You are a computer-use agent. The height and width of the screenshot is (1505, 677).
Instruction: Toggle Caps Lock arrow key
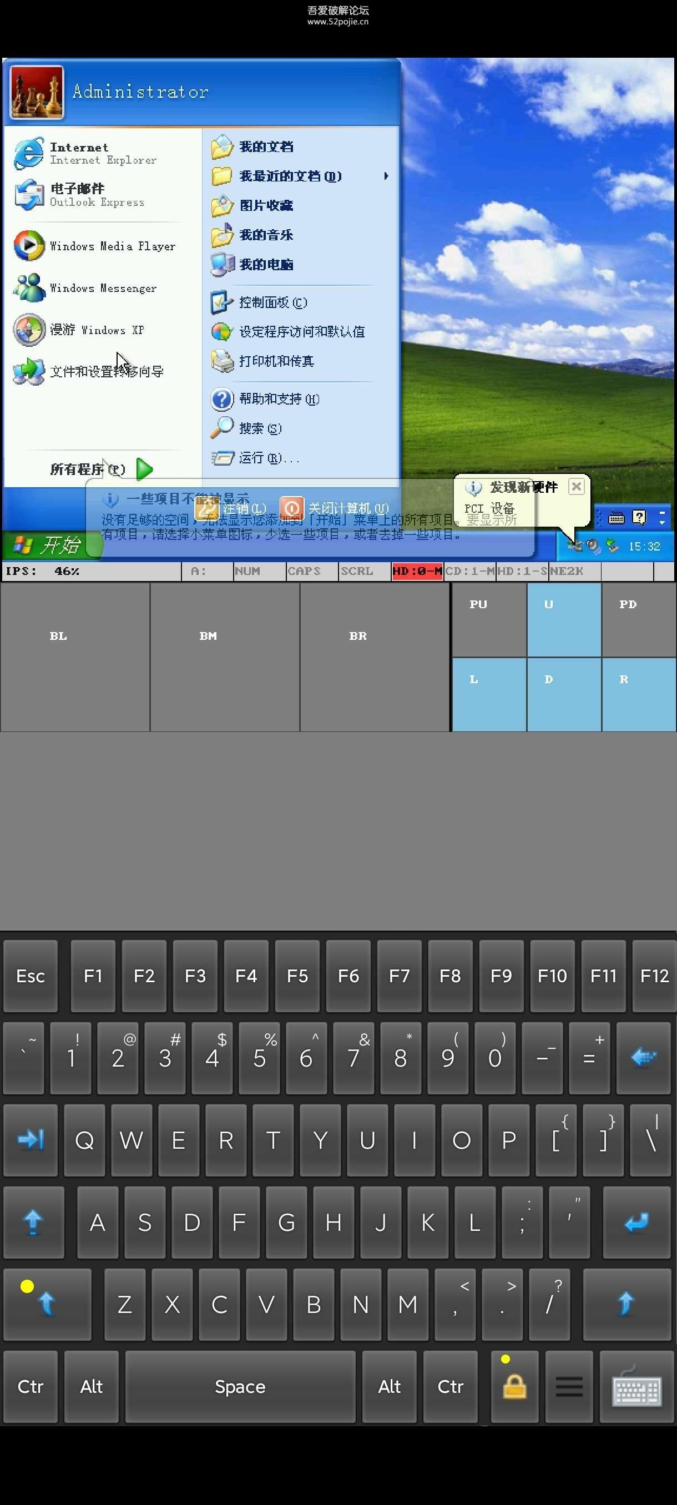coord(33,1222)
